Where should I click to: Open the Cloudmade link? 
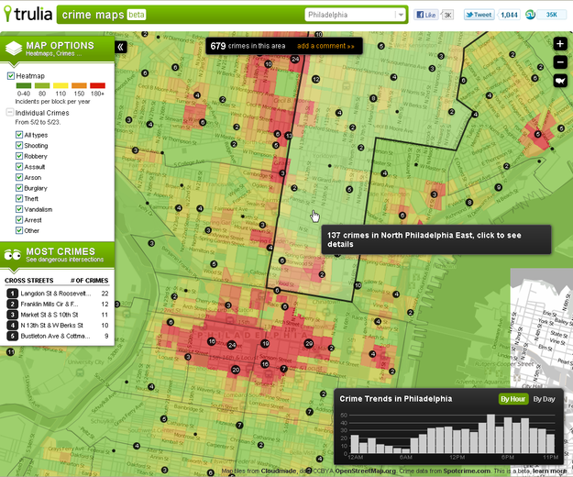click(278, 471)
